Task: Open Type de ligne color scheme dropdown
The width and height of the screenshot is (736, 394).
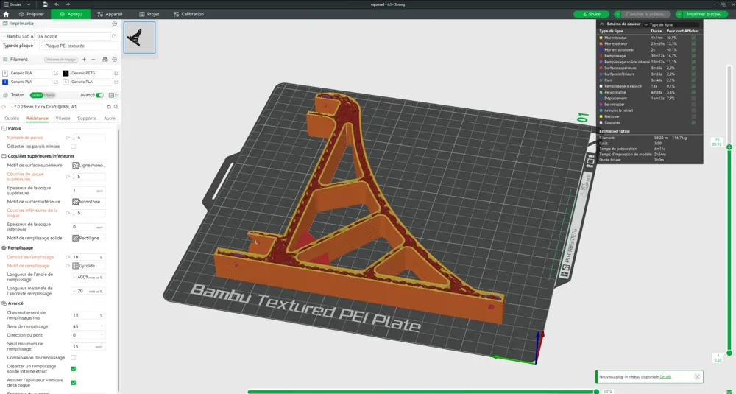Action: click(x=671, y=24)
